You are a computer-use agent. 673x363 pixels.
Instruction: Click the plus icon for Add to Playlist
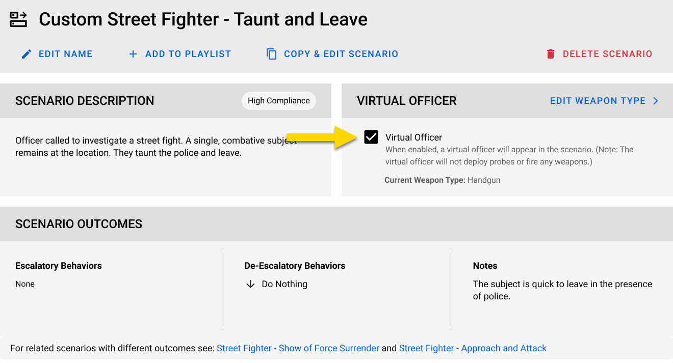coord(133,54)
